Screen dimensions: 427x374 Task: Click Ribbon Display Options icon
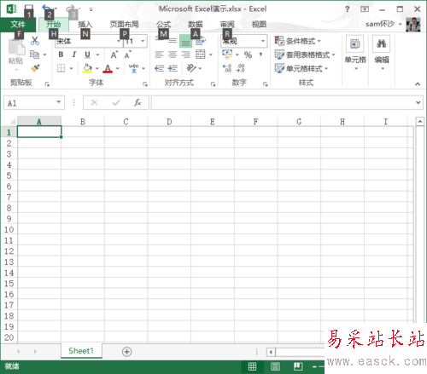pyautogui.click(x=365, y=9)
